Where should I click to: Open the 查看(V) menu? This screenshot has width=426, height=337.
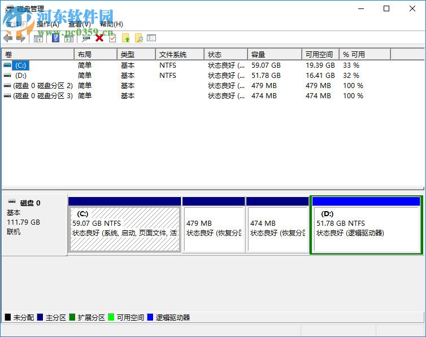click(79, 24)
